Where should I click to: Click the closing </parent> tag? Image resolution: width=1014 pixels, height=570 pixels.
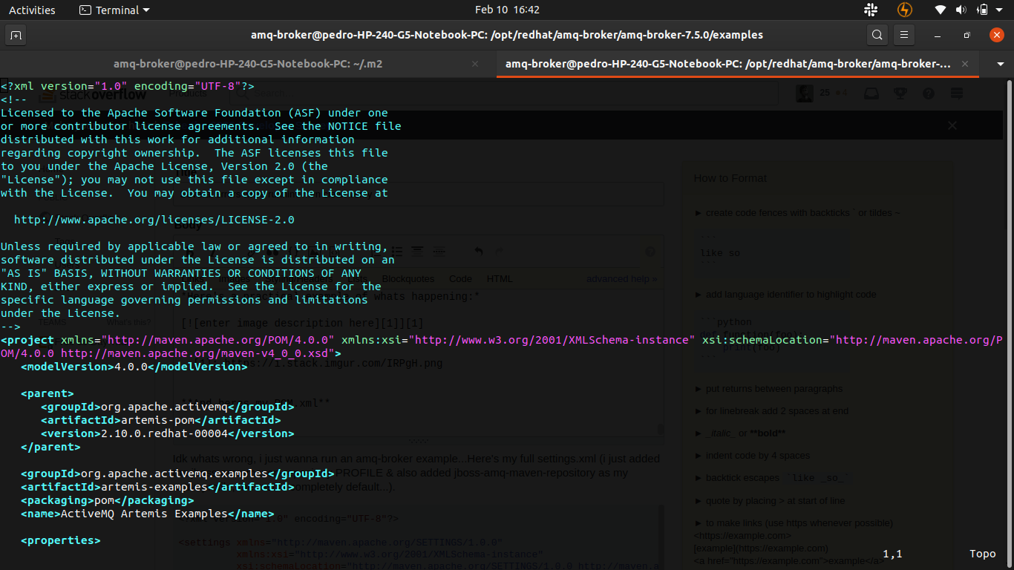[50, 447]
